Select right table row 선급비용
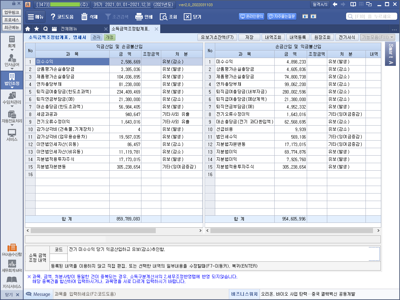The image size is (400, 300). (x=293, y=129)
